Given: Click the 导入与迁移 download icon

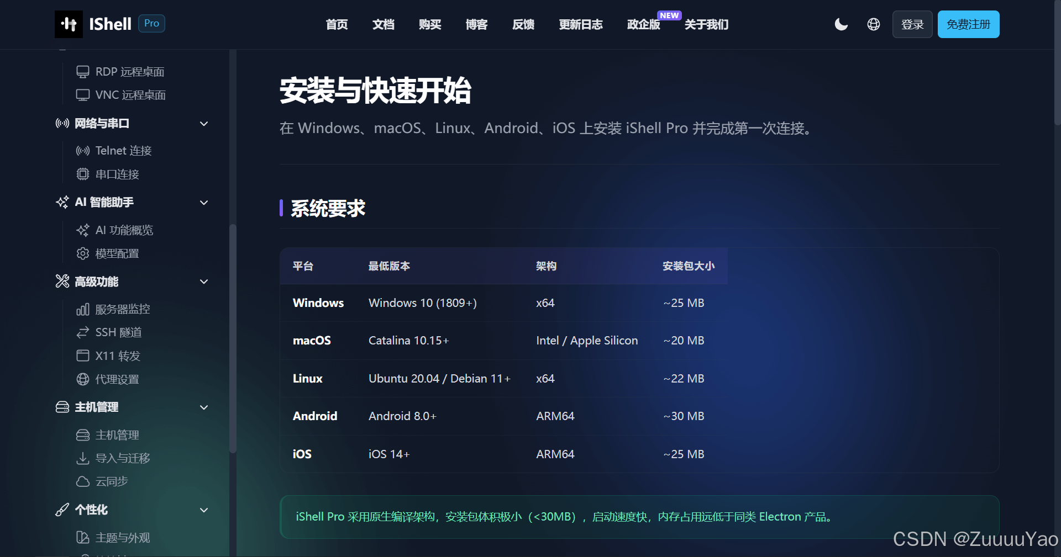Looking at the screenshot, I should pyautogui.click(x=83, y=458).
